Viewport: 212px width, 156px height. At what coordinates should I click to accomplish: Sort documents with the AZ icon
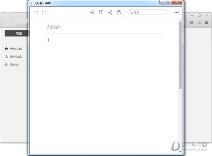pyautogui.click(x=199, y=23)
